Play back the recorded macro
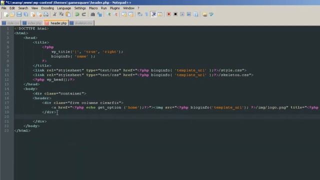320x180 pixels. pyautogui.click(x=182, y=14)
